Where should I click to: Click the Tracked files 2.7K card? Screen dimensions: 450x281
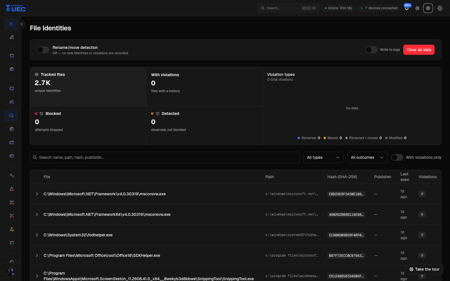point(88,87)
